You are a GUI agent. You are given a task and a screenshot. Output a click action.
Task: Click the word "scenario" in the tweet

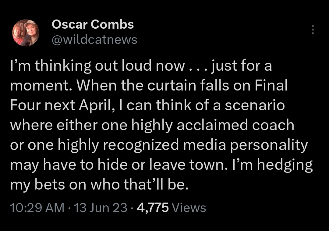point(255,106)
